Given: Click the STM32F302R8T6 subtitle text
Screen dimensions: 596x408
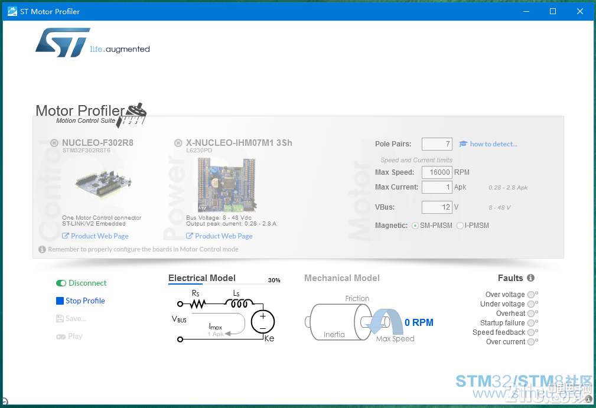Looking at the screenshot, I should coord(86,151).
